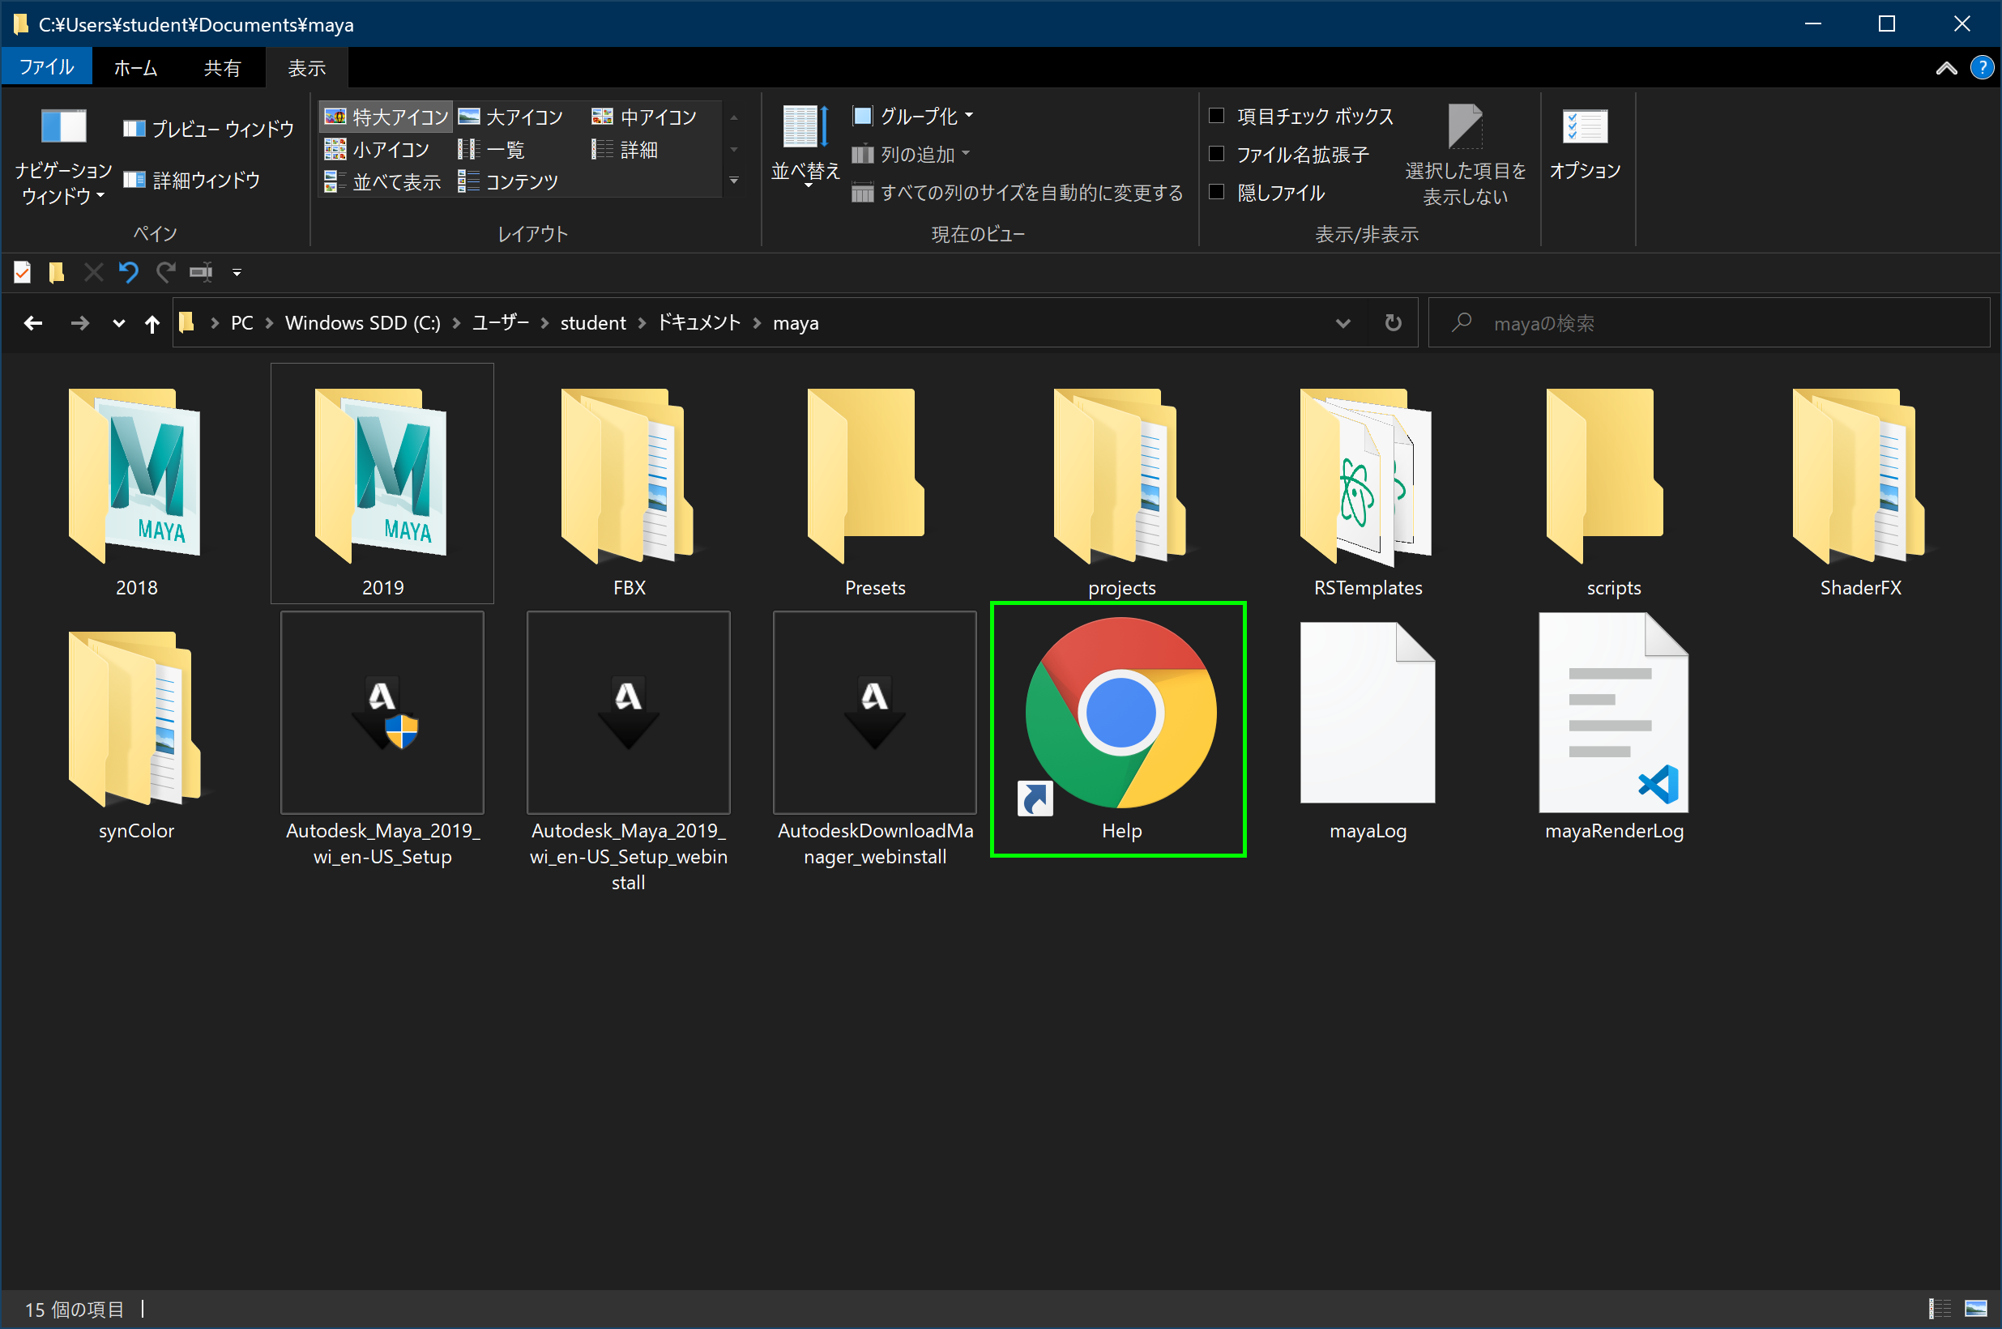Enable ファイル名拡張子 visibility
This screenshot has height=1329, width=2002.
pos(1219,153)
